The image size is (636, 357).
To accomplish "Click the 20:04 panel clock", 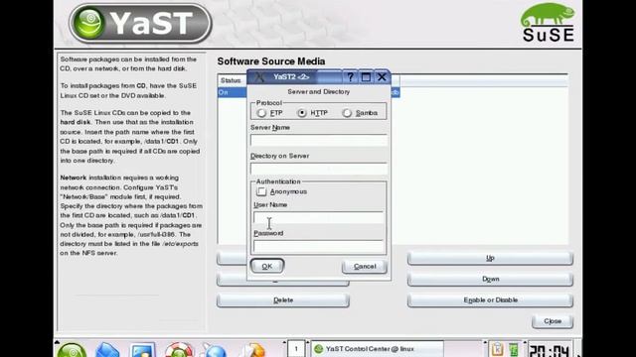I will (550, 350).
